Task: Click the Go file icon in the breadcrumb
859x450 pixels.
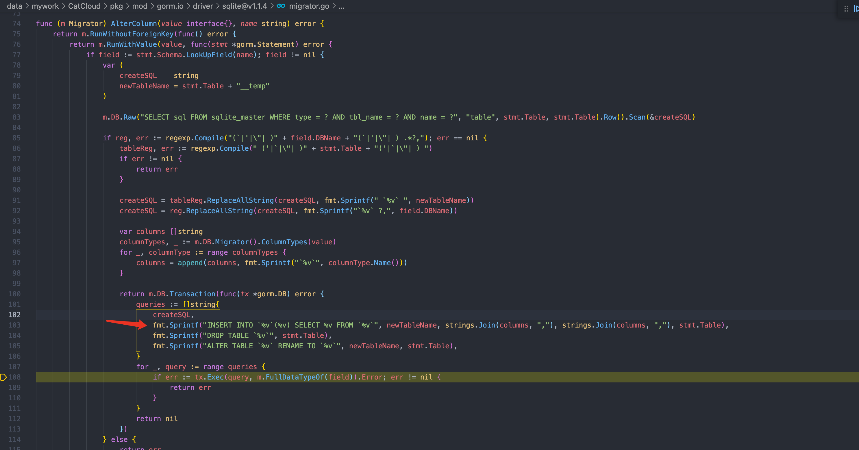Action: pyautogui.click(x=281, y=6)
